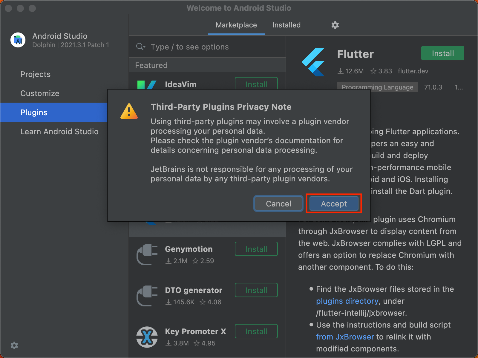Click the Third-Party Plugins Privacy Note title
The height and width of the screenshot is (358, 478).
221,107
